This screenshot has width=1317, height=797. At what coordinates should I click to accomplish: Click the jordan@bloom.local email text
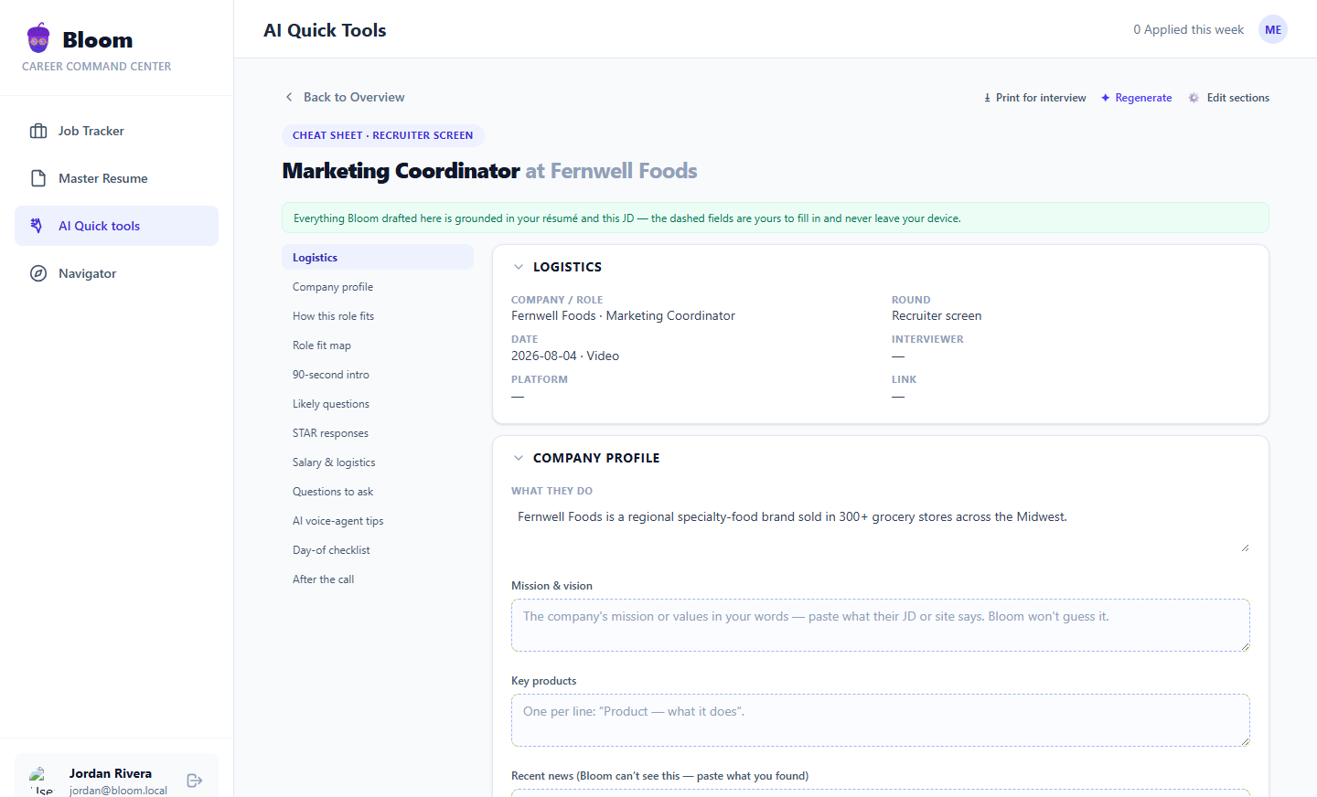[118, 790]
